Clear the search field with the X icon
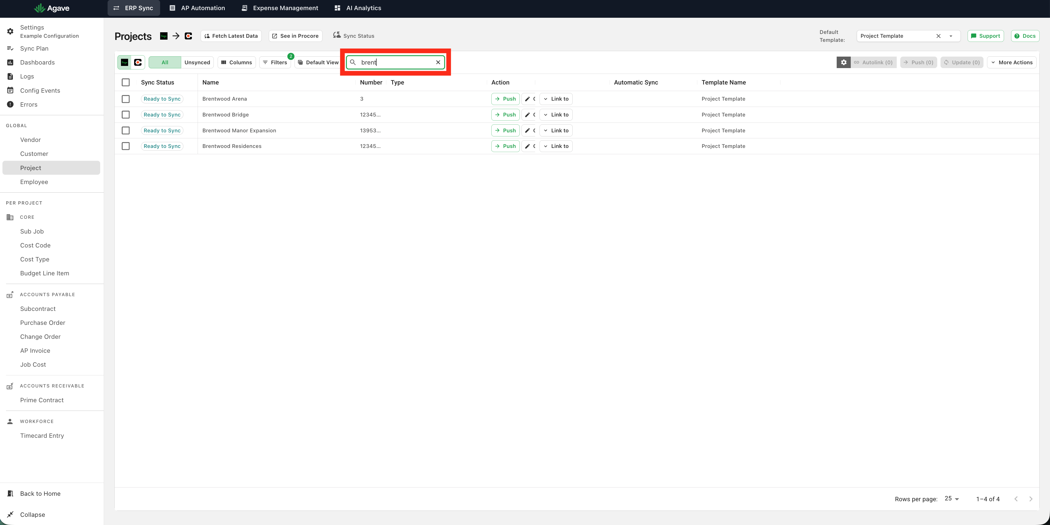Image resolution: width=1050 pixels, height=525 pixels. pos(438,62)
